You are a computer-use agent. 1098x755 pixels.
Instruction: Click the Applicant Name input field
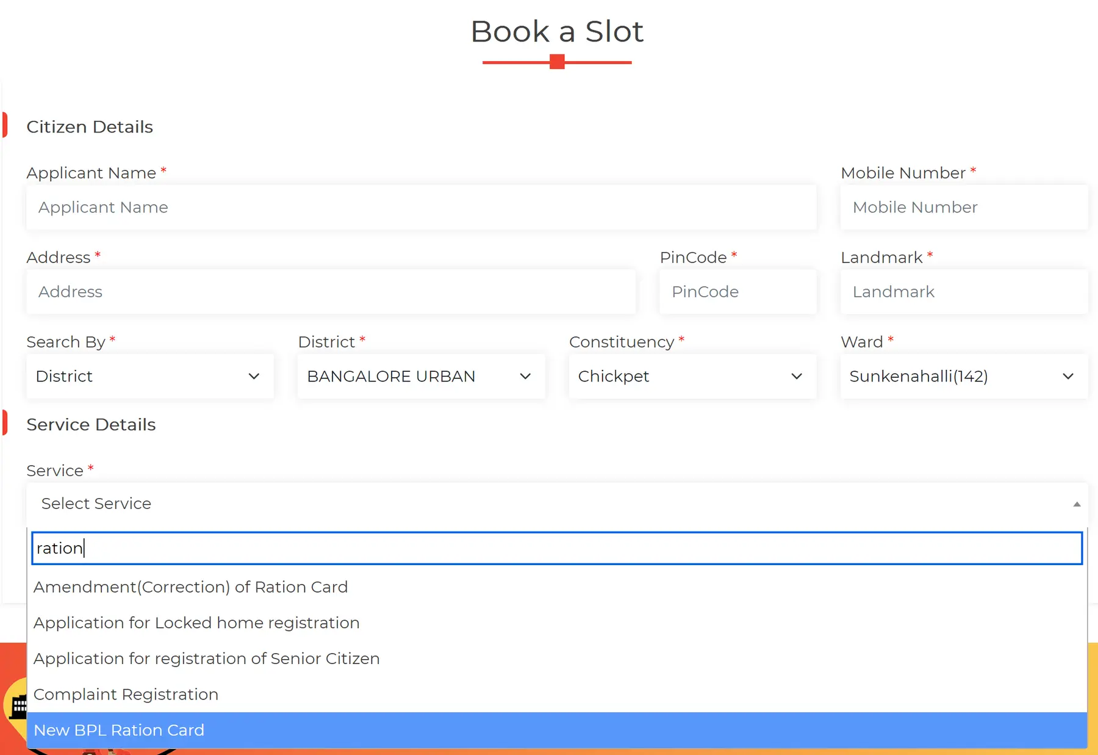click(x=422, y=208)
